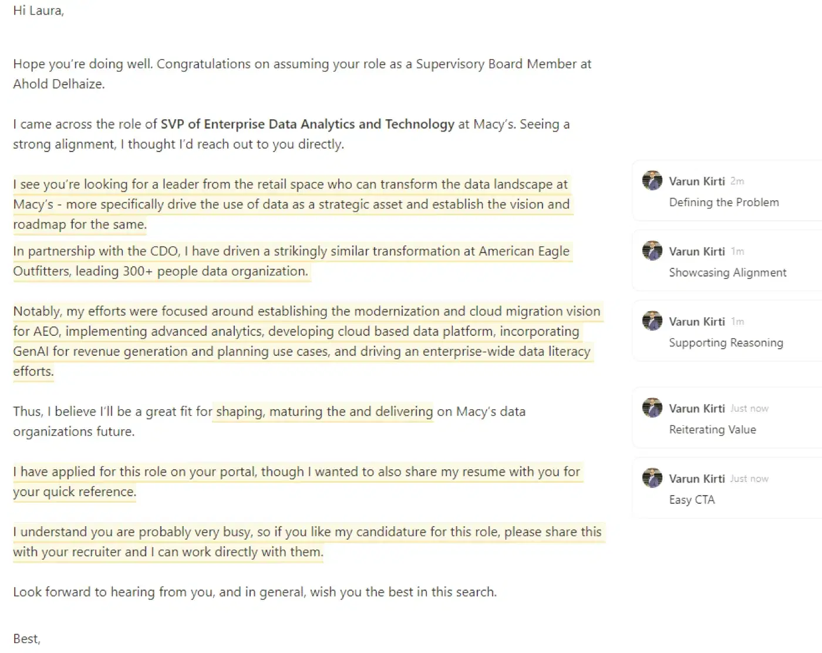
Task: Click avatar on Defining the Problem comment
Action: coord(652,181)
